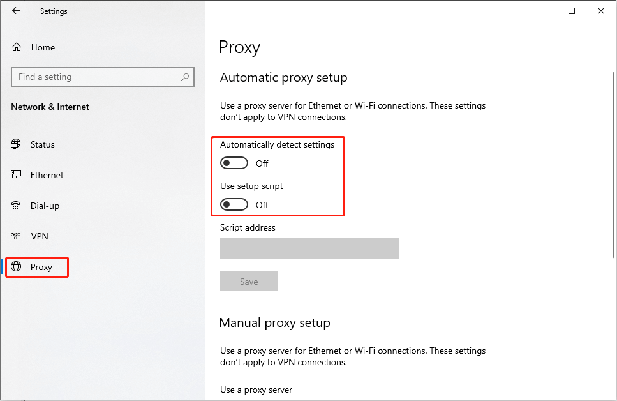Turn on Use setup script
This screenshot has width=617, height=401.
click(x=234, y=204)
